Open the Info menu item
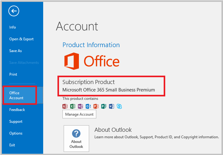The image size is (223, 155). click(12, 27)
